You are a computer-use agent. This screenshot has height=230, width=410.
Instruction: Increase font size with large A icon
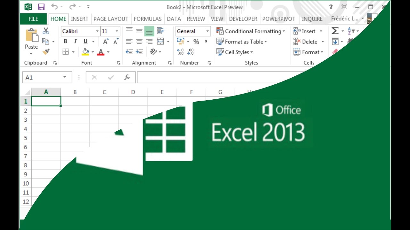(105, 42)
